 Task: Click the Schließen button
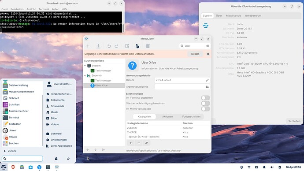coord(294,121)
